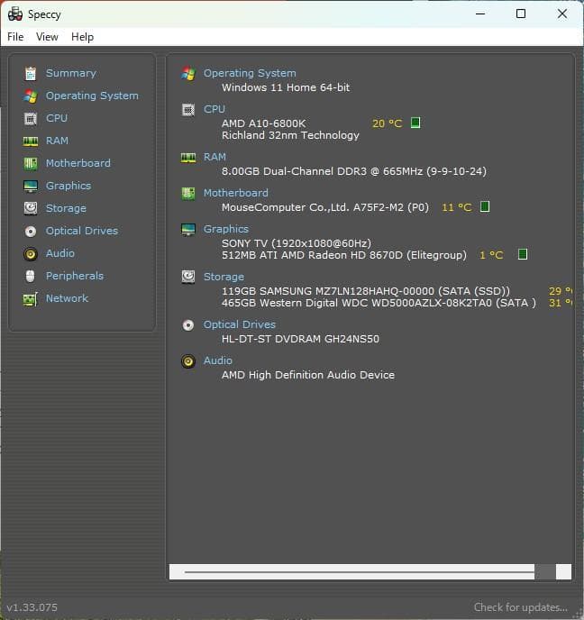
Task: Click the 8.00GB Dual-Channel DDR3 RAM line
Action: point(354,171)
